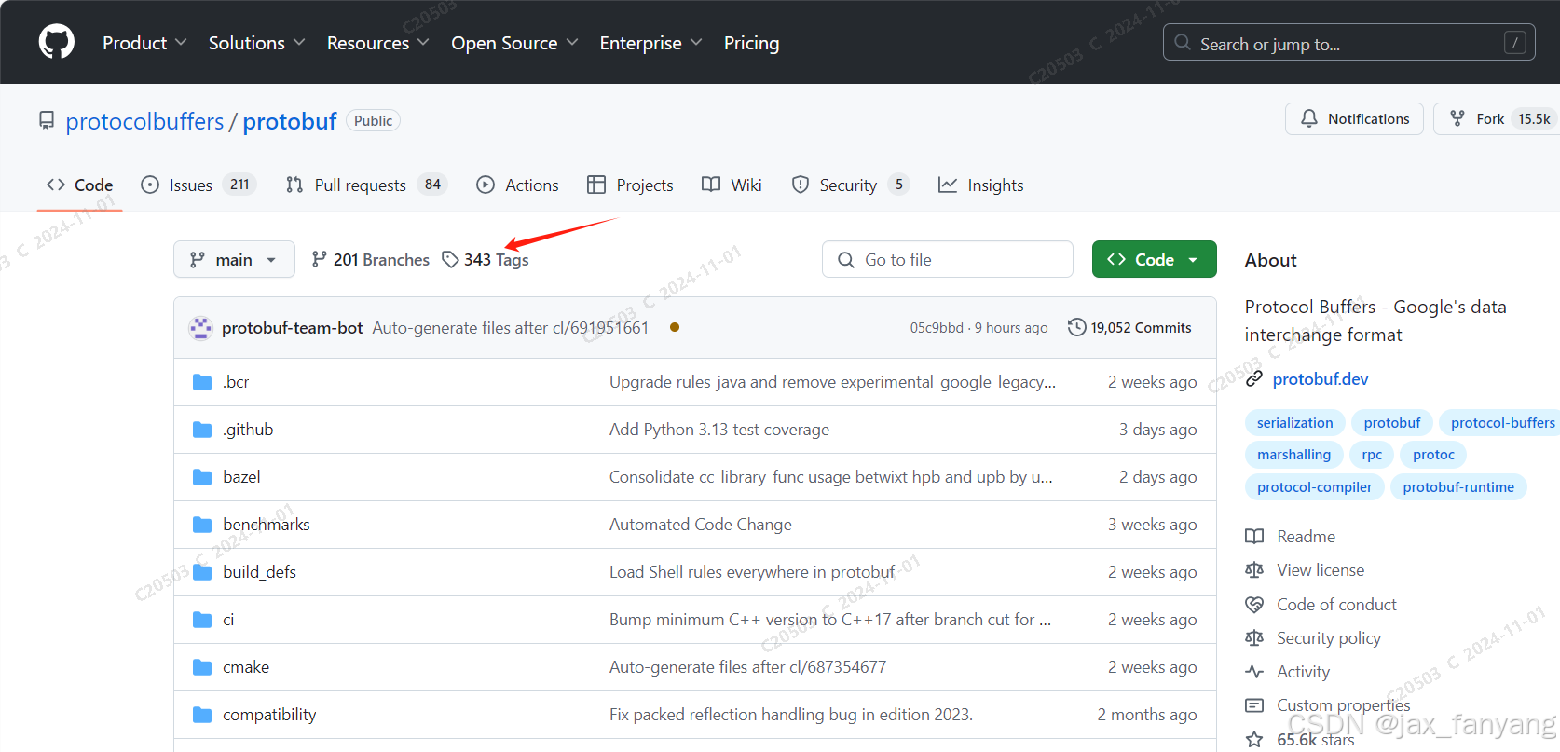
Task: Click the .bcr folder icon
Action: pyautogui.click(x=202, y=382)
